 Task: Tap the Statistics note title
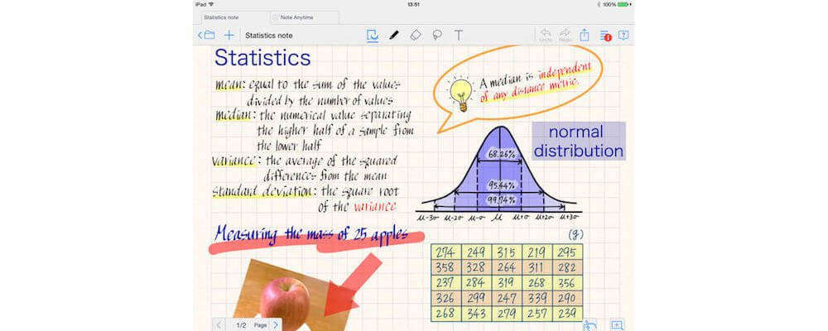[x=269, y=36]
